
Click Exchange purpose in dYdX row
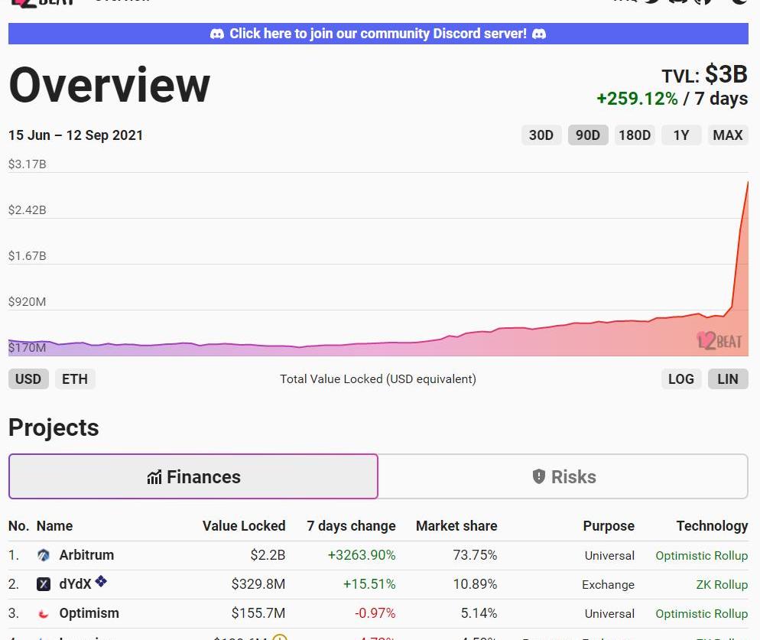608,585
